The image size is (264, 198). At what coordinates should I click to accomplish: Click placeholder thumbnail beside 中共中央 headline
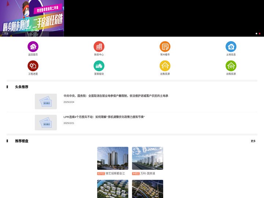(x=46, y=102)
